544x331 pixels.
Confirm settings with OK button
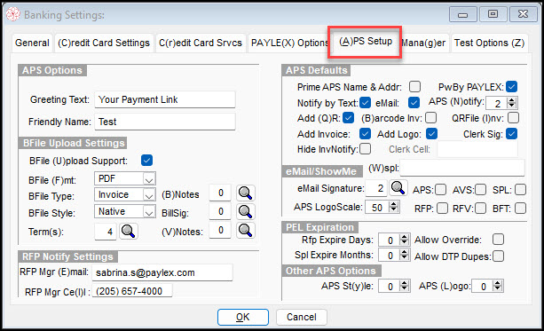click(243, 317)
